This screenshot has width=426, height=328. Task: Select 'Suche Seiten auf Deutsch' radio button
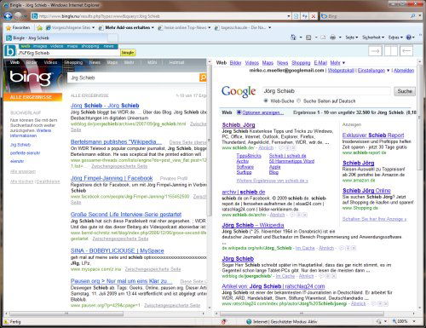298,101
